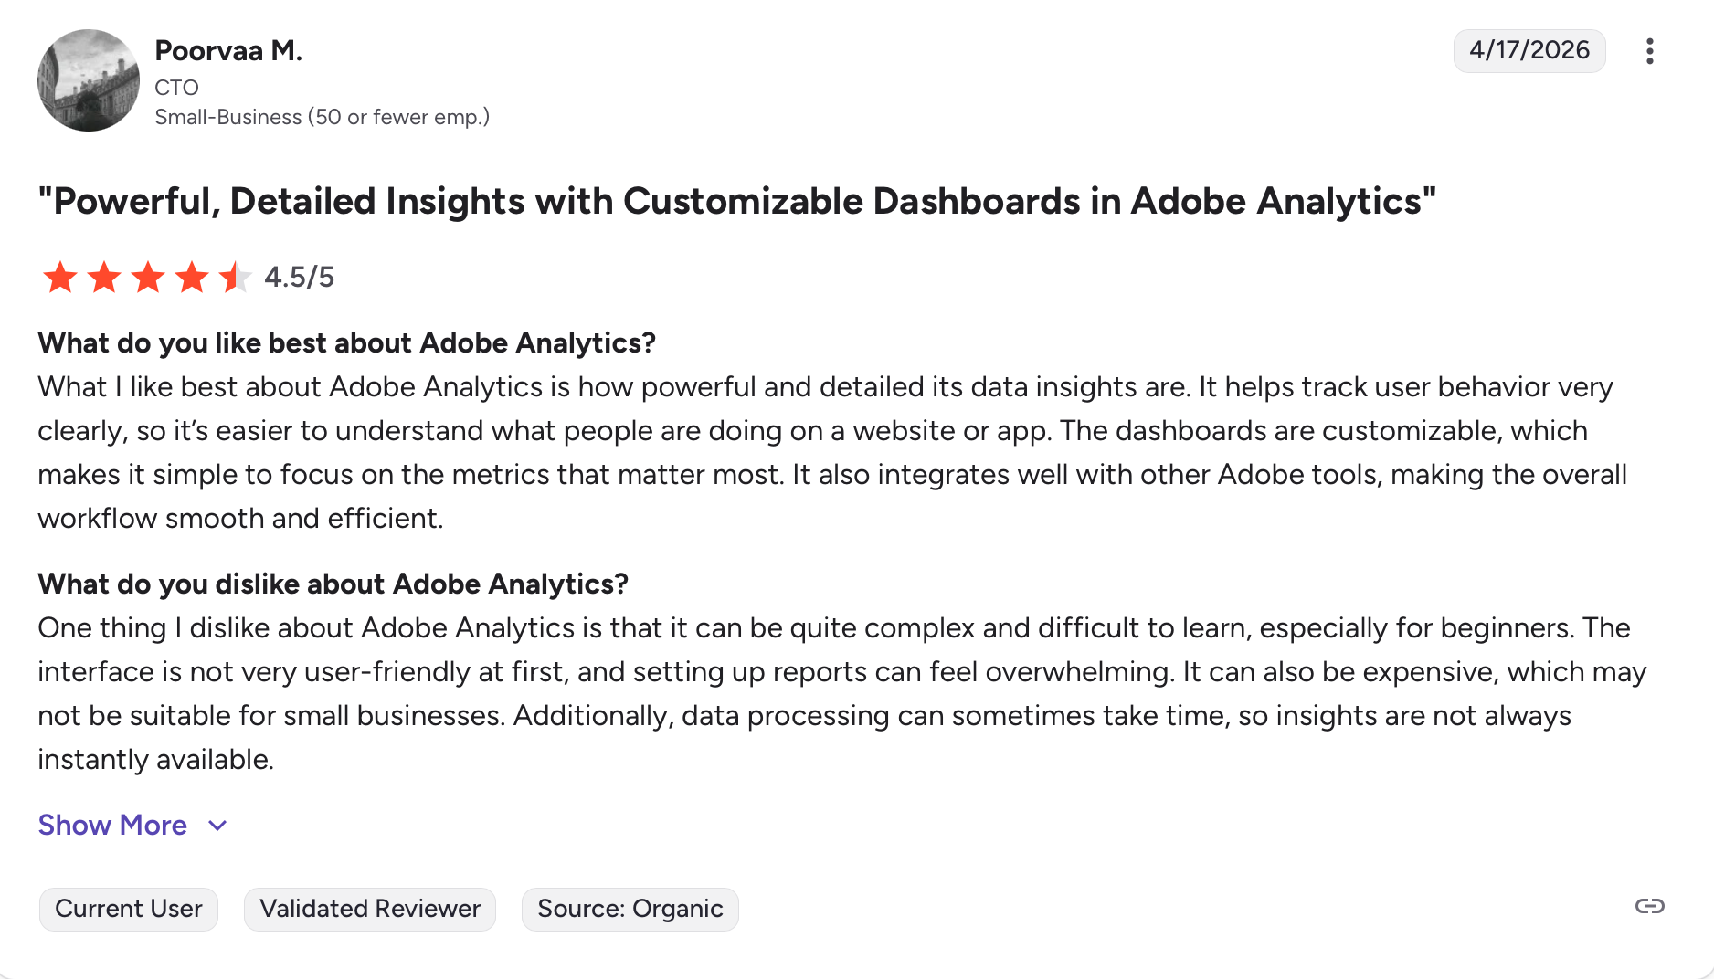Select the Validated Reviewer tag

coord(370,909)
